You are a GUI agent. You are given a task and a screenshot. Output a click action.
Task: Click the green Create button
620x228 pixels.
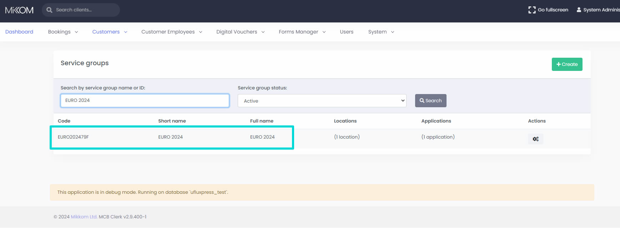click(567, 64)
